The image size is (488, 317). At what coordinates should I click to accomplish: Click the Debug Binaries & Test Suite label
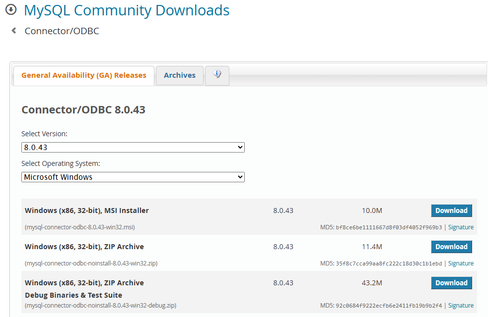click(73, 295)
